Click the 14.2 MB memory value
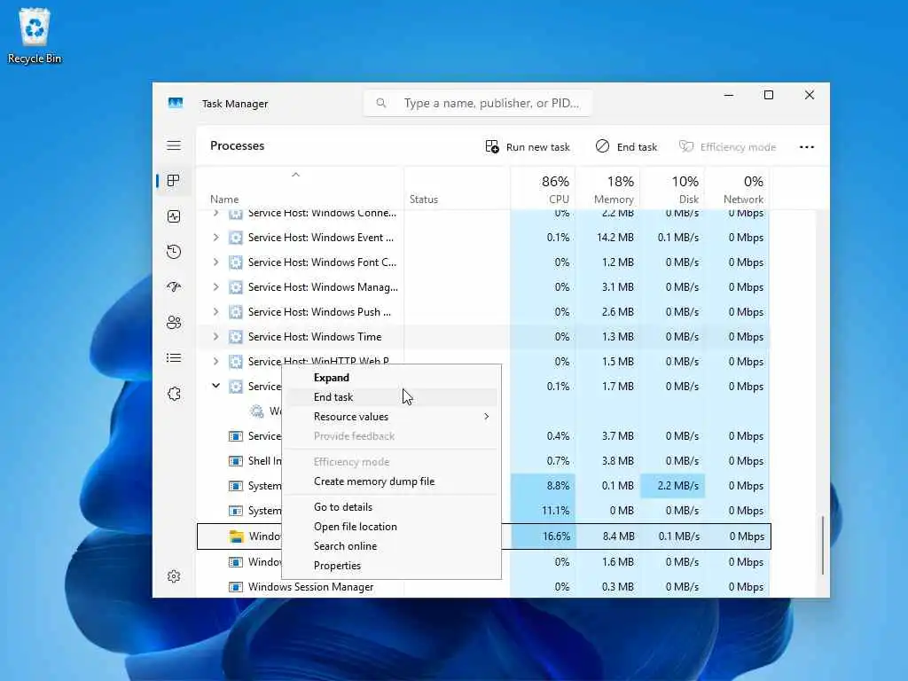 click(615, 238)
